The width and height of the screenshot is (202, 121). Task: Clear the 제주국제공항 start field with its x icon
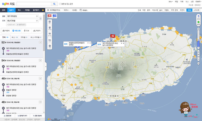[x=37, y=16]
